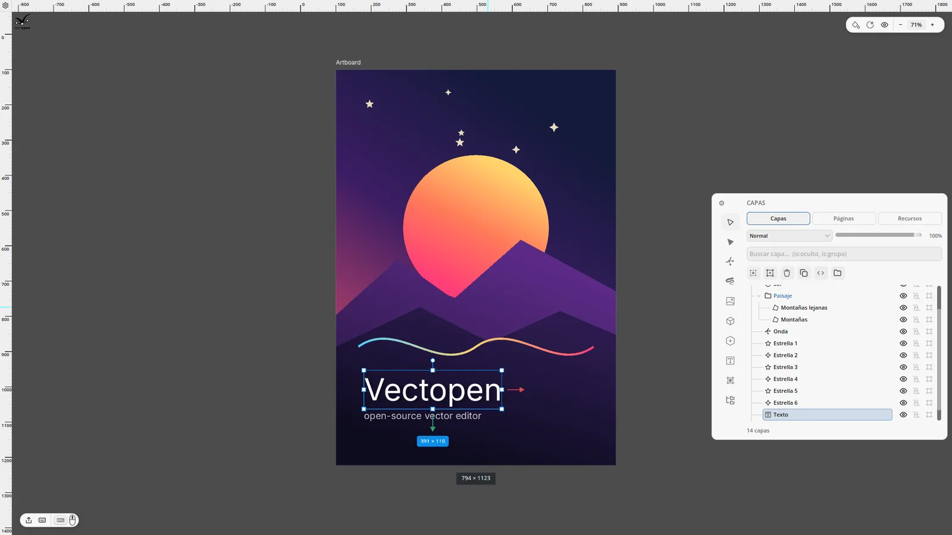
Task: Select the image insert tool
Action: click(x=730, y=301)
